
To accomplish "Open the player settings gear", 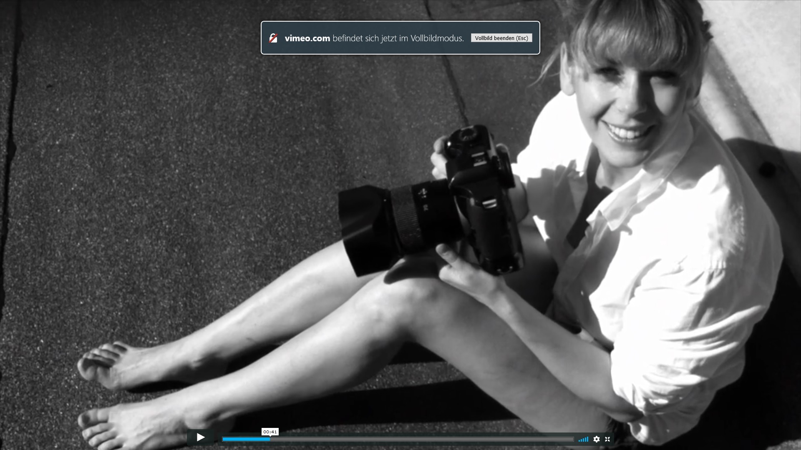I will point(597,439).
